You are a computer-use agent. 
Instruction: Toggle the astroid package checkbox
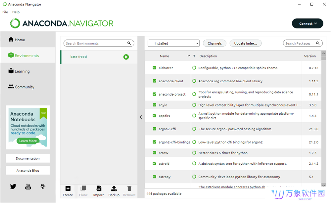[x=155, y=163]
